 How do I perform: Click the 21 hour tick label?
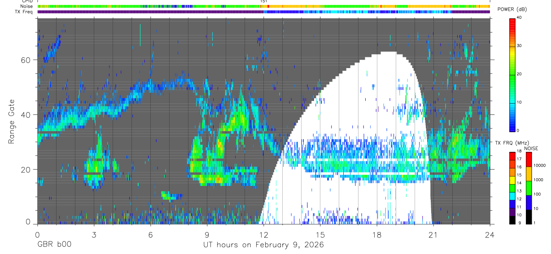point(433,234)
